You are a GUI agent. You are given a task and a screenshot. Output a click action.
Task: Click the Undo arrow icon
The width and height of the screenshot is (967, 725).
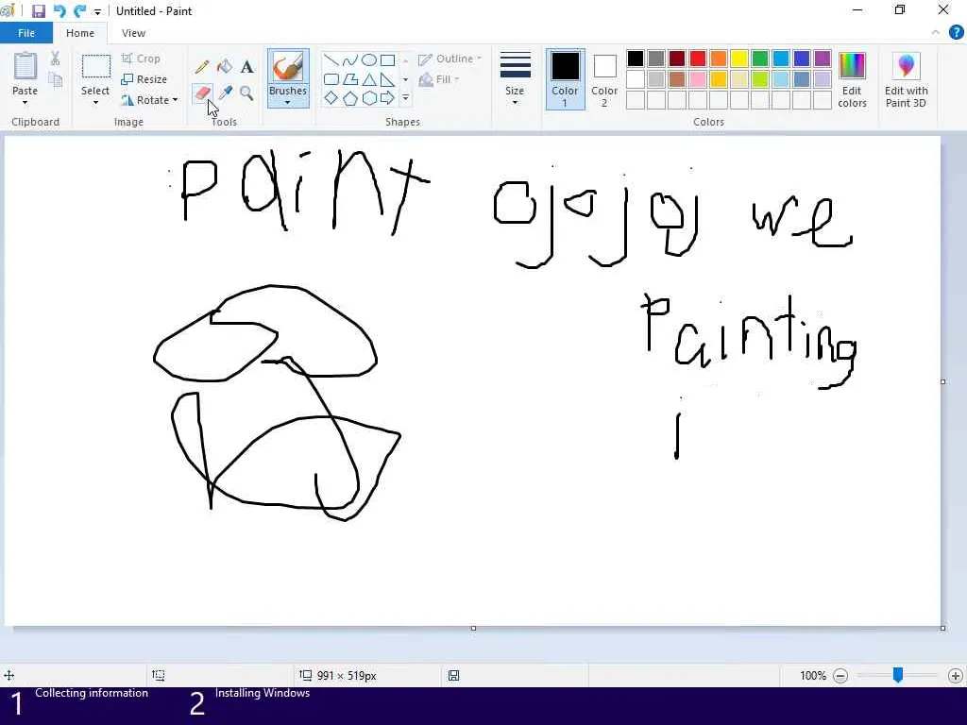[x=59, y=11]
